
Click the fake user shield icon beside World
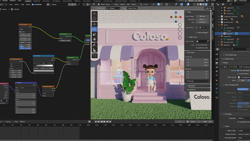click(69, 5)
